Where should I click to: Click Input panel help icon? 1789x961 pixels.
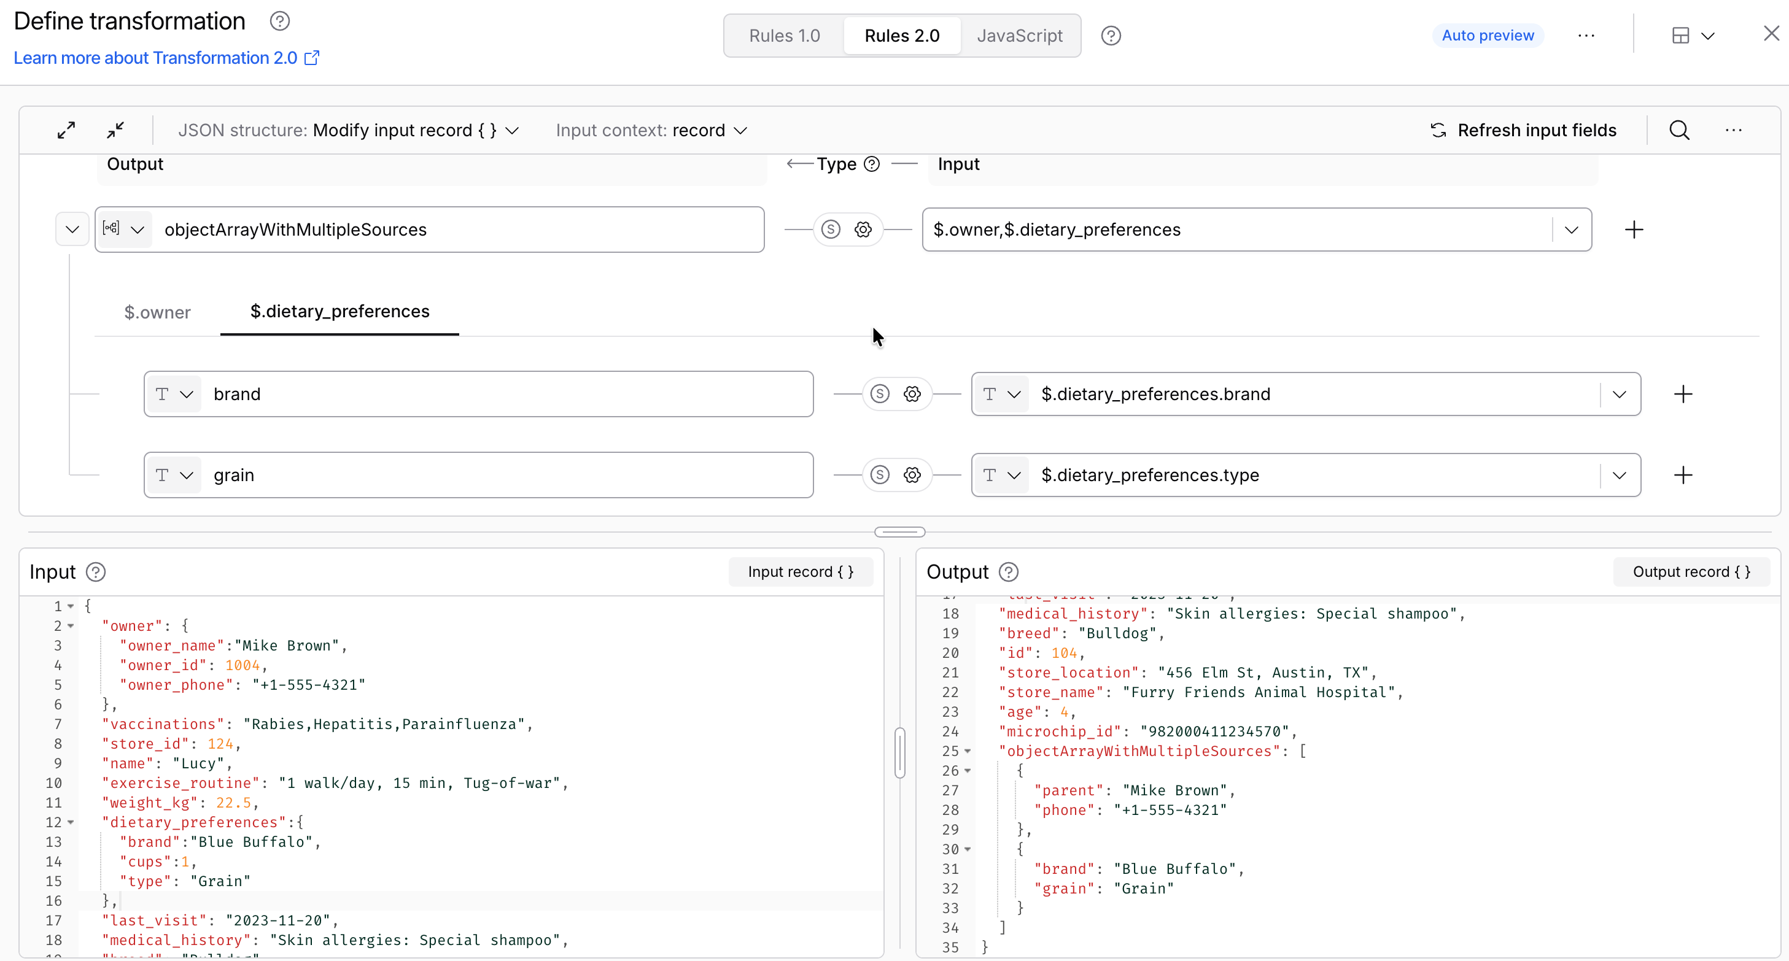96,571
